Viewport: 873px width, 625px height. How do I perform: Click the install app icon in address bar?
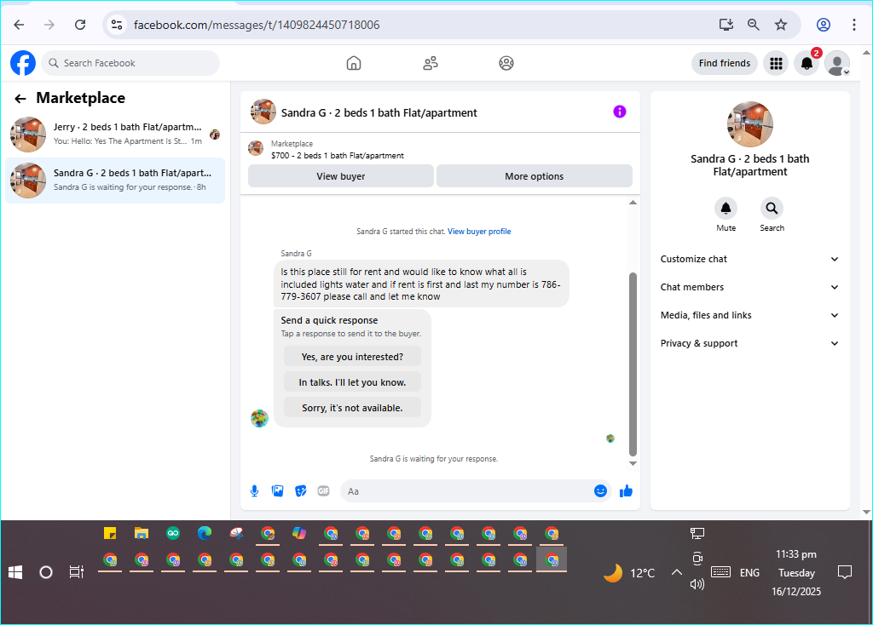point(726,25)
